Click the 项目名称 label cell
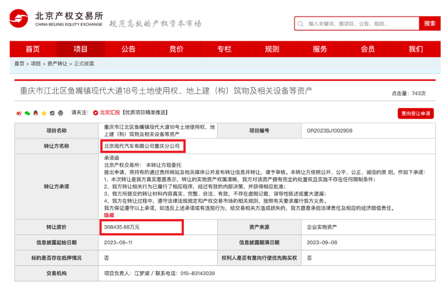Viewport: 442px width, 287px height. (x=57, y=131)
